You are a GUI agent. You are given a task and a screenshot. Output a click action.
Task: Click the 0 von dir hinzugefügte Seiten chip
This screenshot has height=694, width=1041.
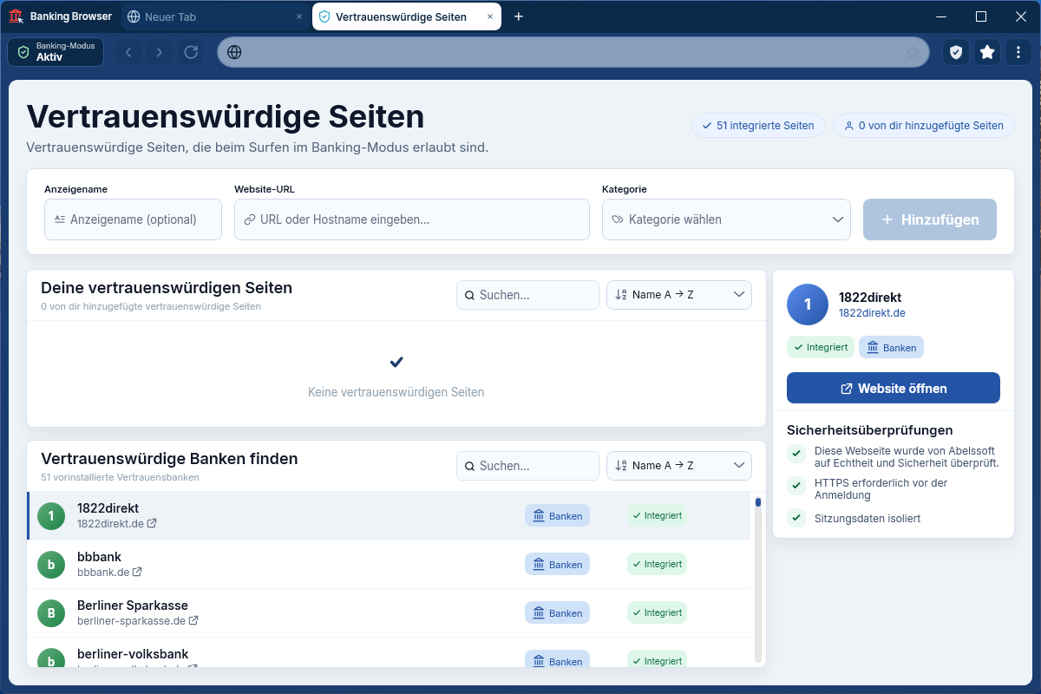click(x=924, y=126)
